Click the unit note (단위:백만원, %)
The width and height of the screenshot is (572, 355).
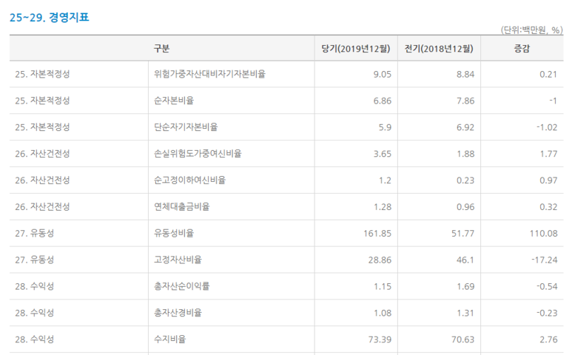[531, 30]
